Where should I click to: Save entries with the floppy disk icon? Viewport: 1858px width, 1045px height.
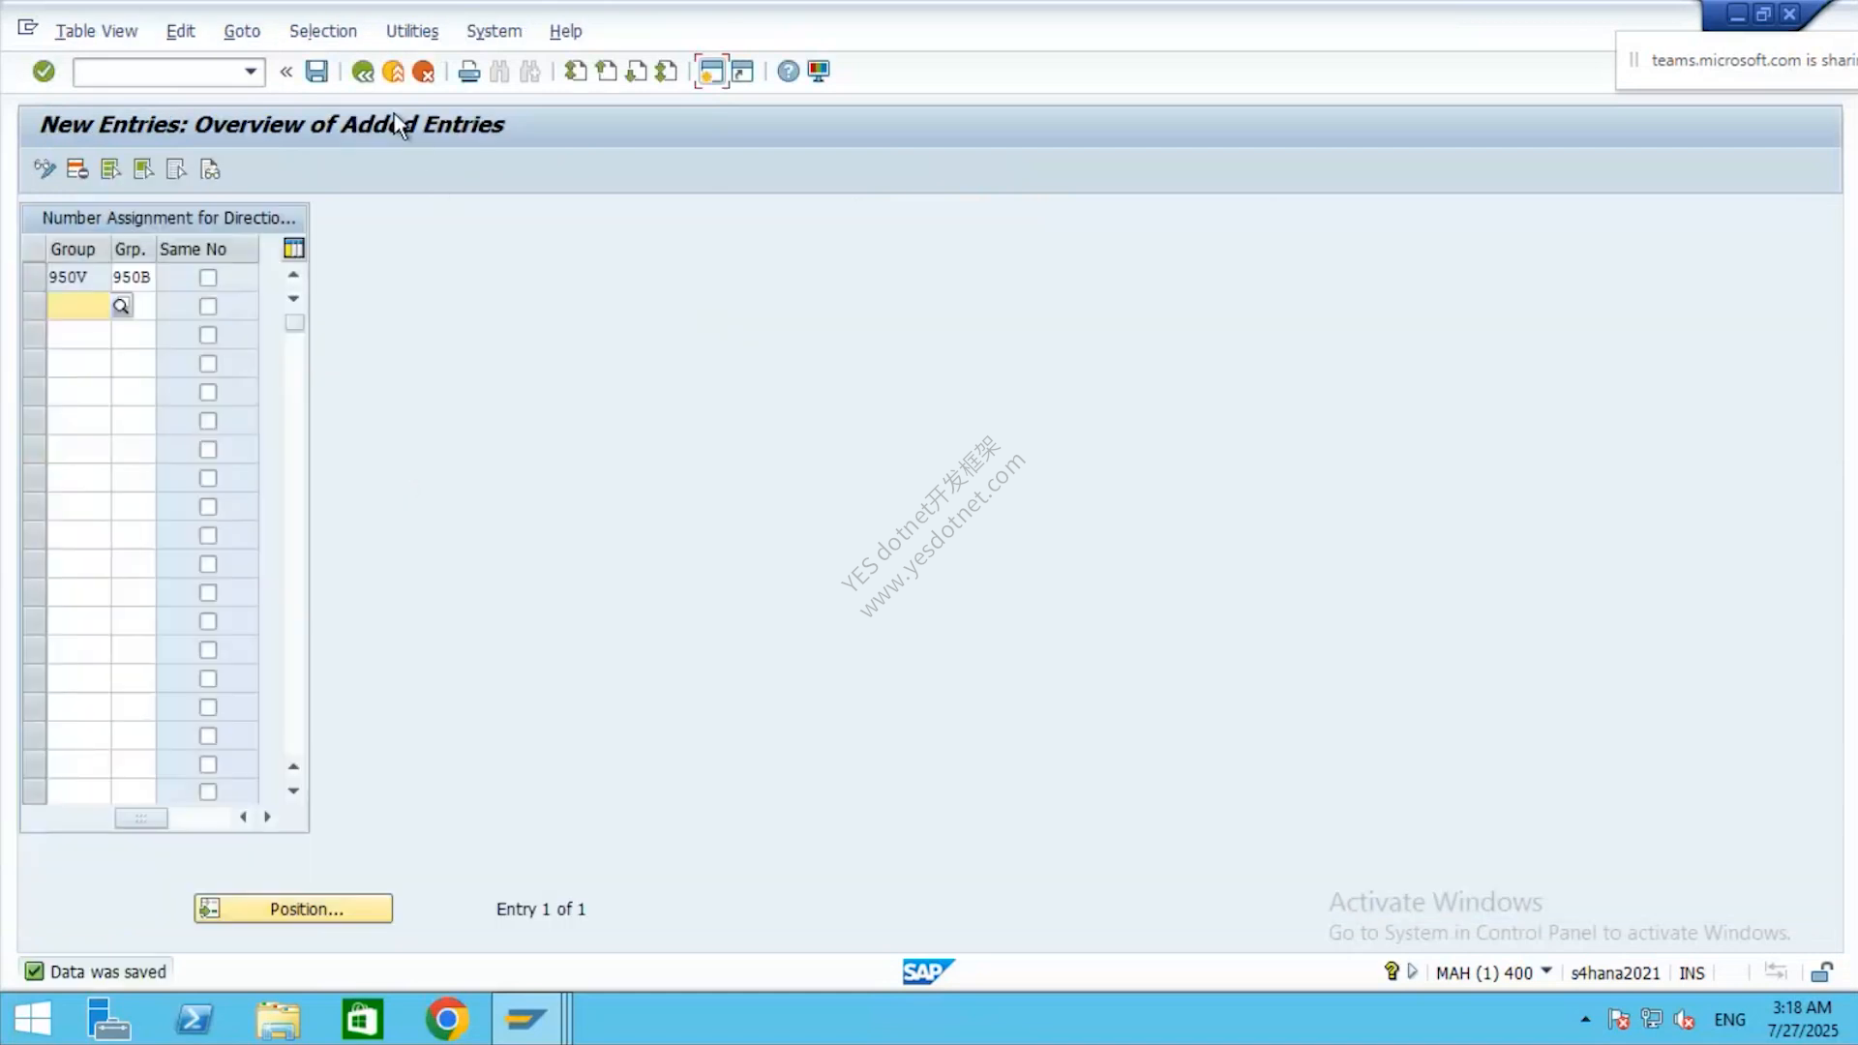click(316, 71)
